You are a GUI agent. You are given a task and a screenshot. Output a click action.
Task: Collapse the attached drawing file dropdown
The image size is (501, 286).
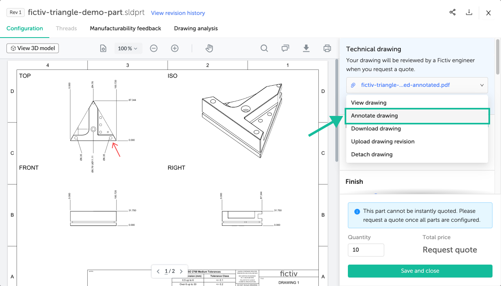[482, 85]
